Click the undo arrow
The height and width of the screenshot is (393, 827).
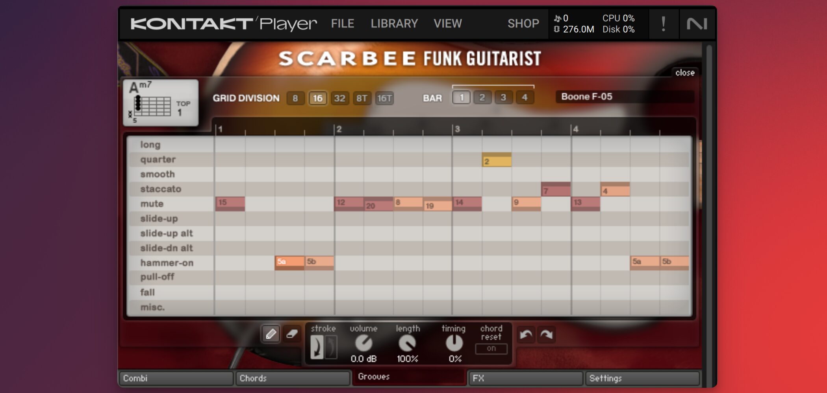coord(526,335)
